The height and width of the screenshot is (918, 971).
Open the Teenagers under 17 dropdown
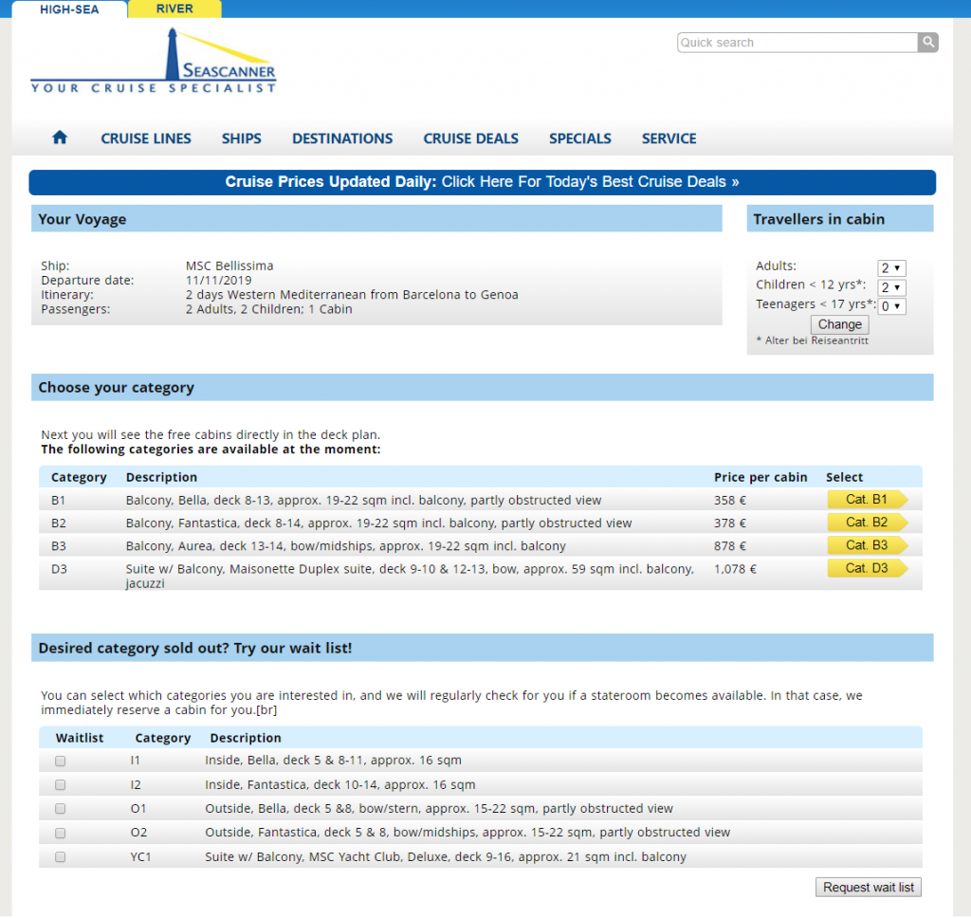click(x=891, y=306)
